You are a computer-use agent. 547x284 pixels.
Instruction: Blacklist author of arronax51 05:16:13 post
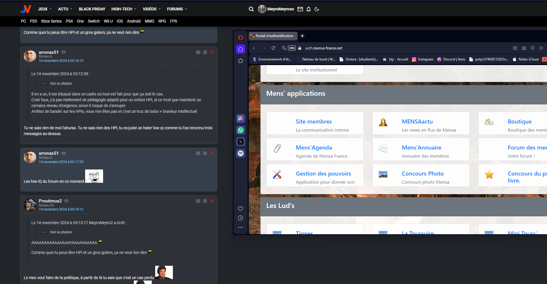coord(205,52)
